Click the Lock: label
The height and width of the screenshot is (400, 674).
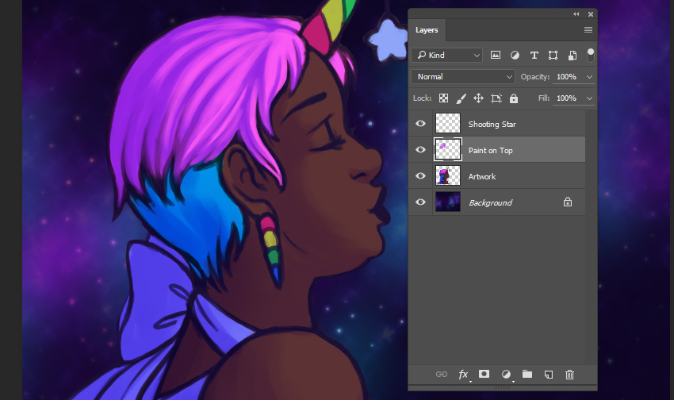[x=422, y=98]
